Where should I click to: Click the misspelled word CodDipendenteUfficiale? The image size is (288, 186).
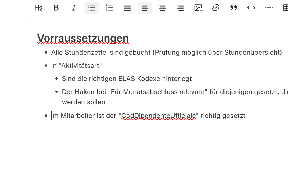pyautogui.click(x=159, y=116)
